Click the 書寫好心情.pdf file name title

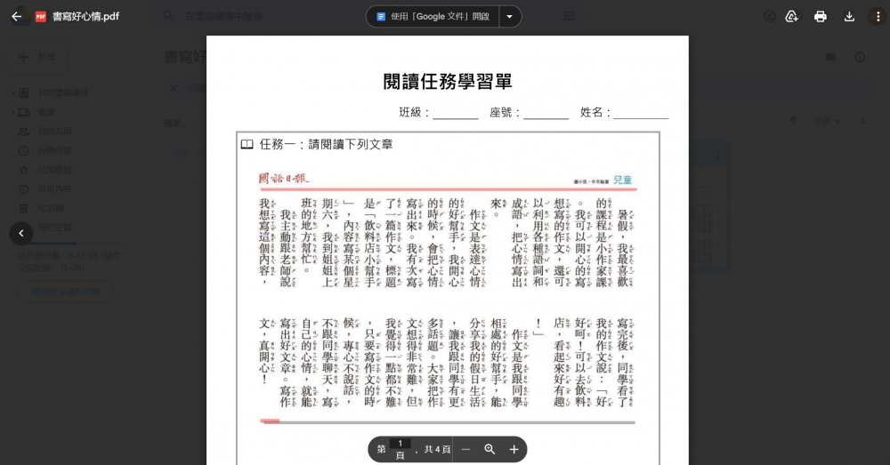(x=85, y=16)
